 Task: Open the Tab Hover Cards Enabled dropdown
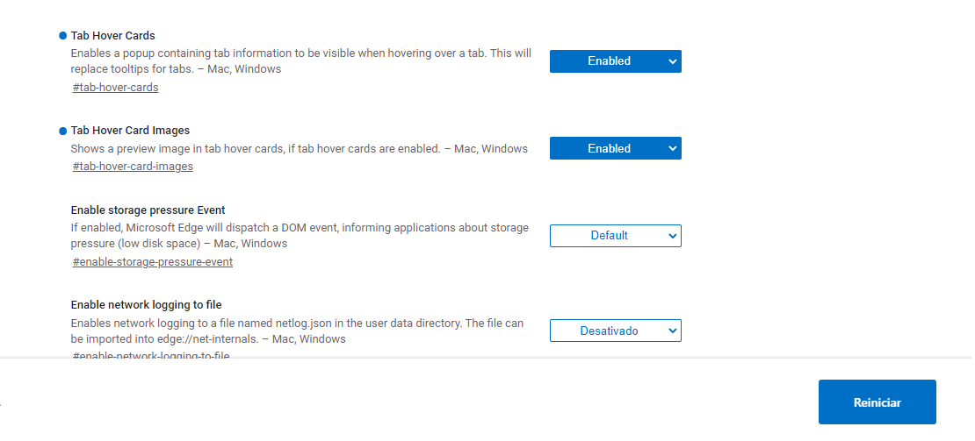point(616,61)
